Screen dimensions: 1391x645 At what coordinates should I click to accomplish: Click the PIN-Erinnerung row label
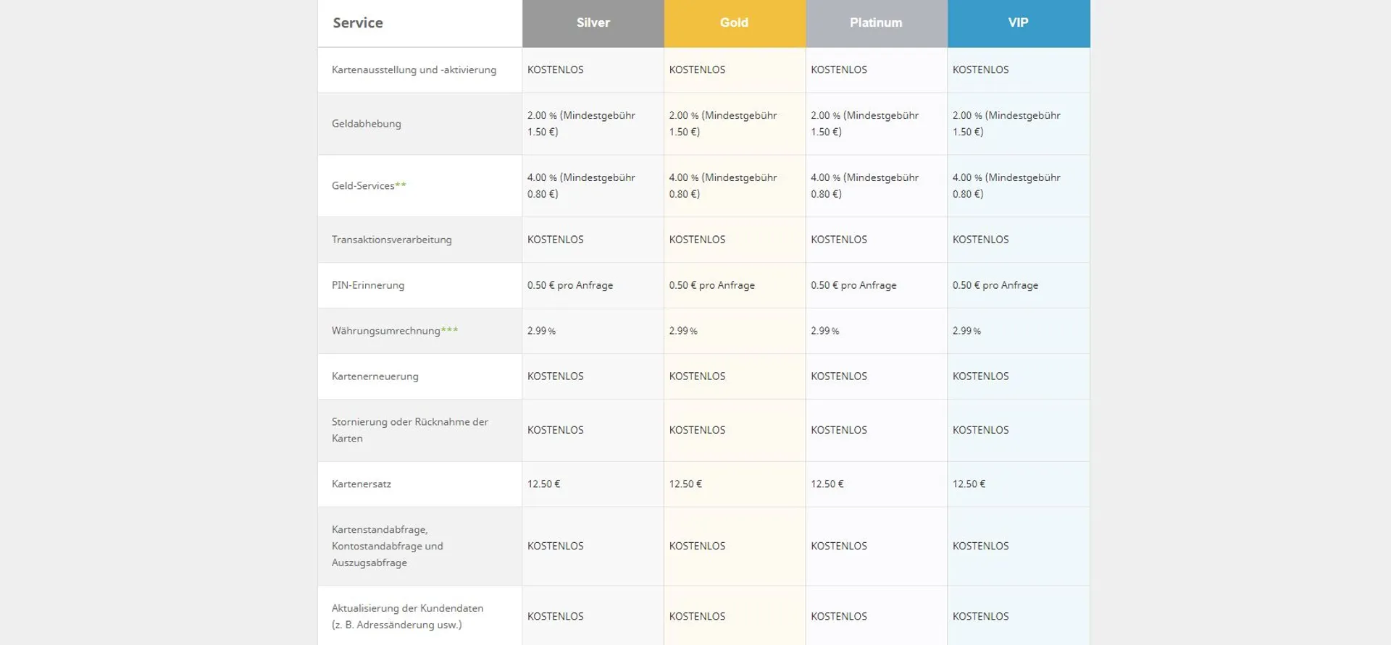tap(368, 285)
